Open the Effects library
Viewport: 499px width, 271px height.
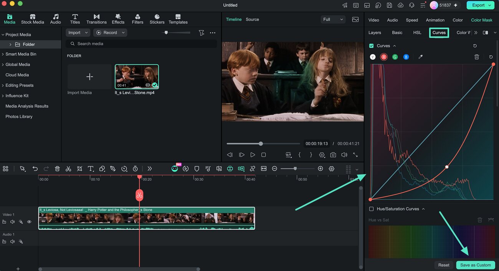click(x=118, y=19)
